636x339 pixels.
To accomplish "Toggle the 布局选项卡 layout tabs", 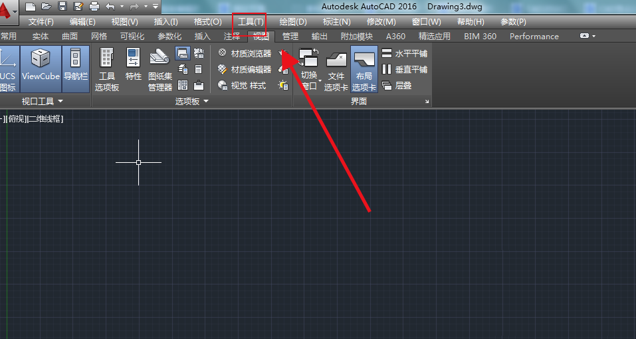I will 364,69.
